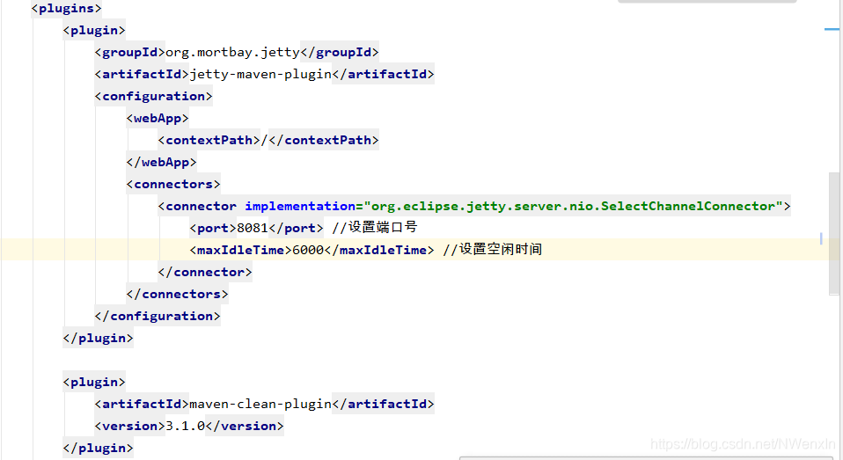Image resolution: width=843 pixels, height=460 pixels.
Task: Click groupId value org.mortbay.jetty
Action: click(233, 52)
